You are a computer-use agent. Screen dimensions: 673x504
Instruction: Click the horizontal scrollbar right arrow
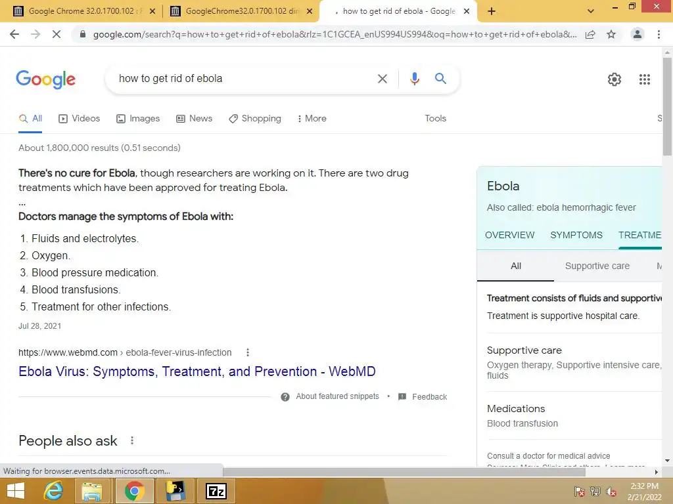656,472
